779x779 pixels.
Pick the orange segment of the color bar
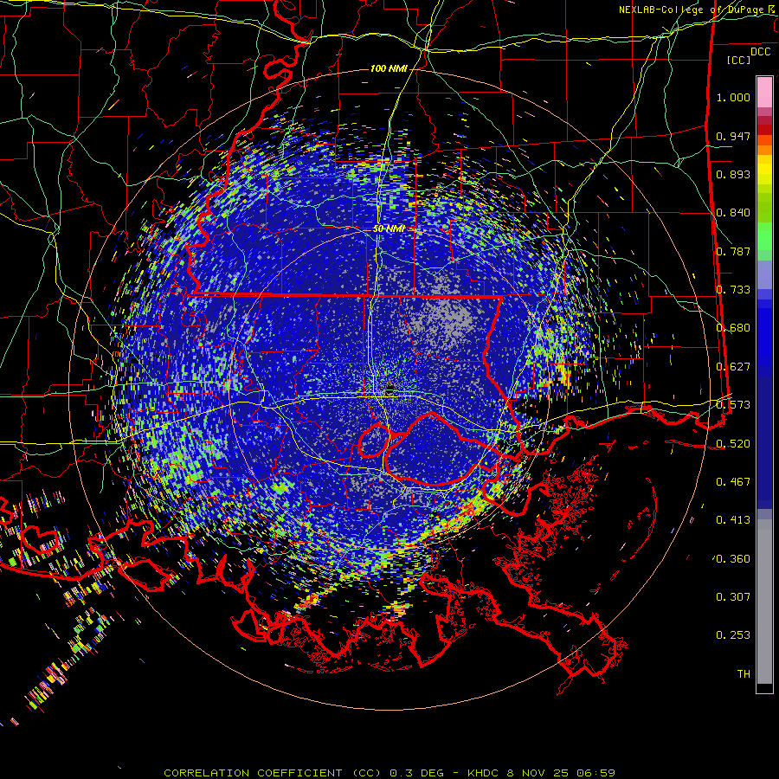pyautogui.click(x=764, y=145)
